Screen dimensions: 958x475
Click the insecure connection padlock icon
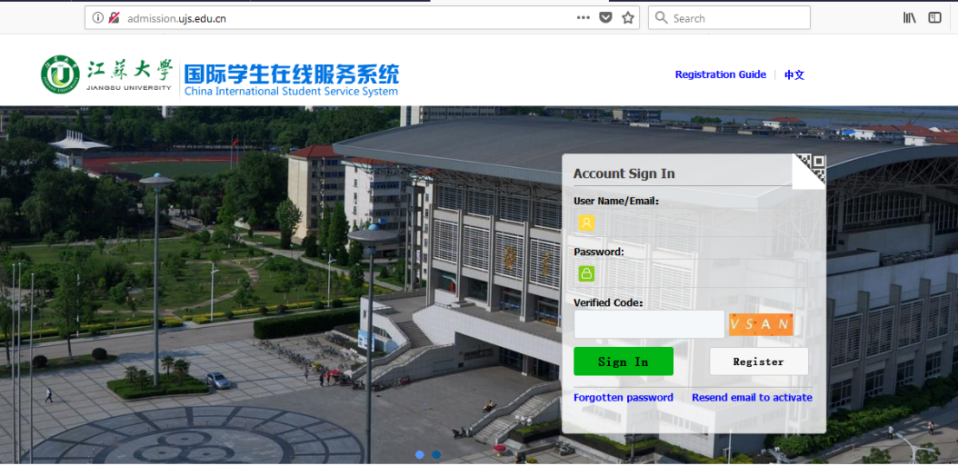click(114, 17)
